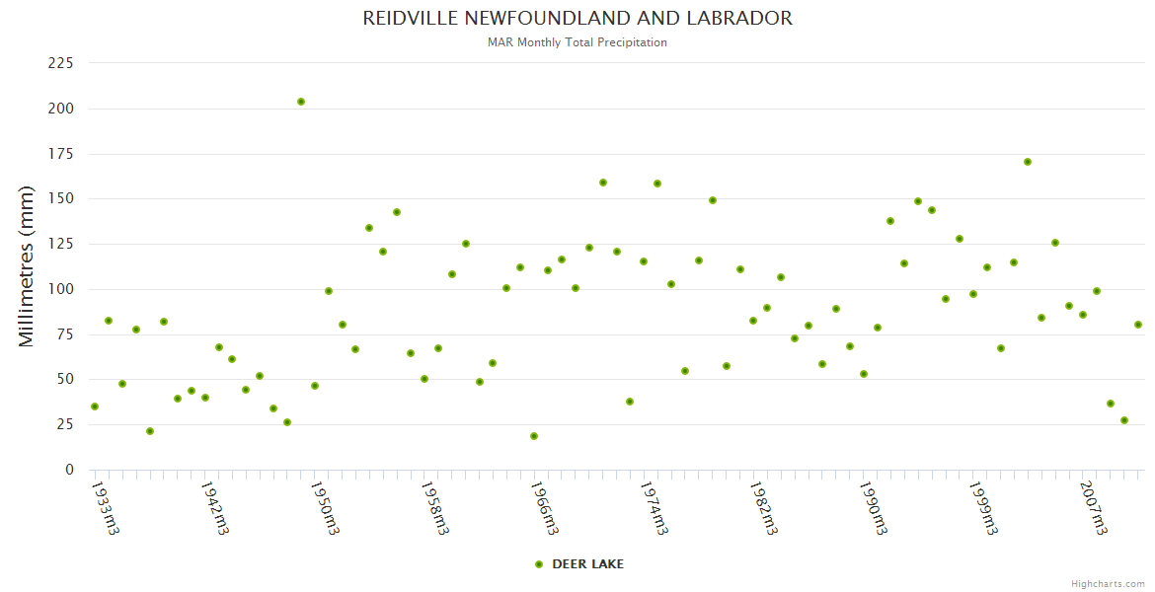Click the last data point at far right

(1138, 325)
